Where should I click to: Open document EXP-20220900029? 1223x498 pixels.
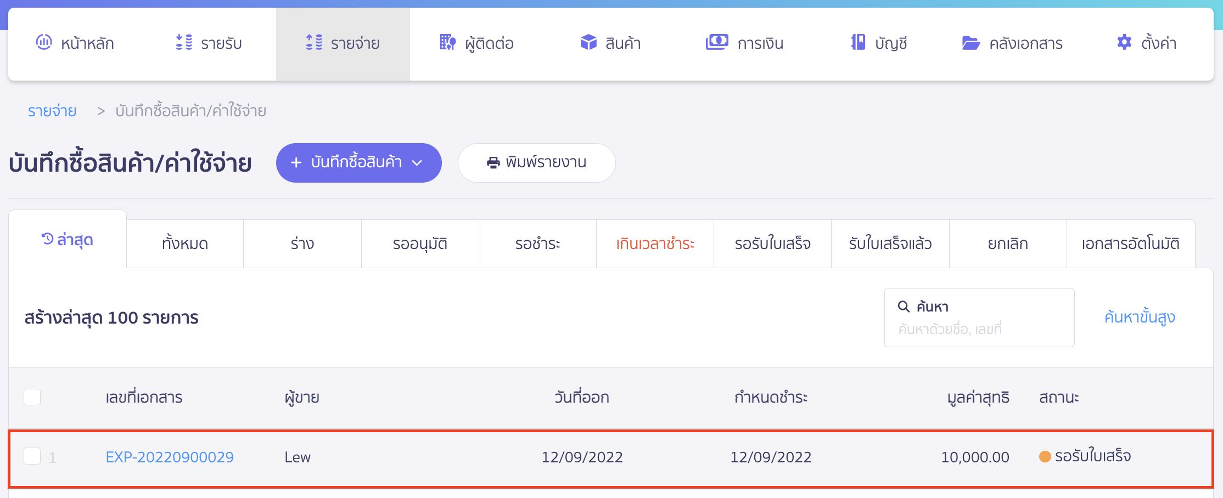tap(169, 456)
